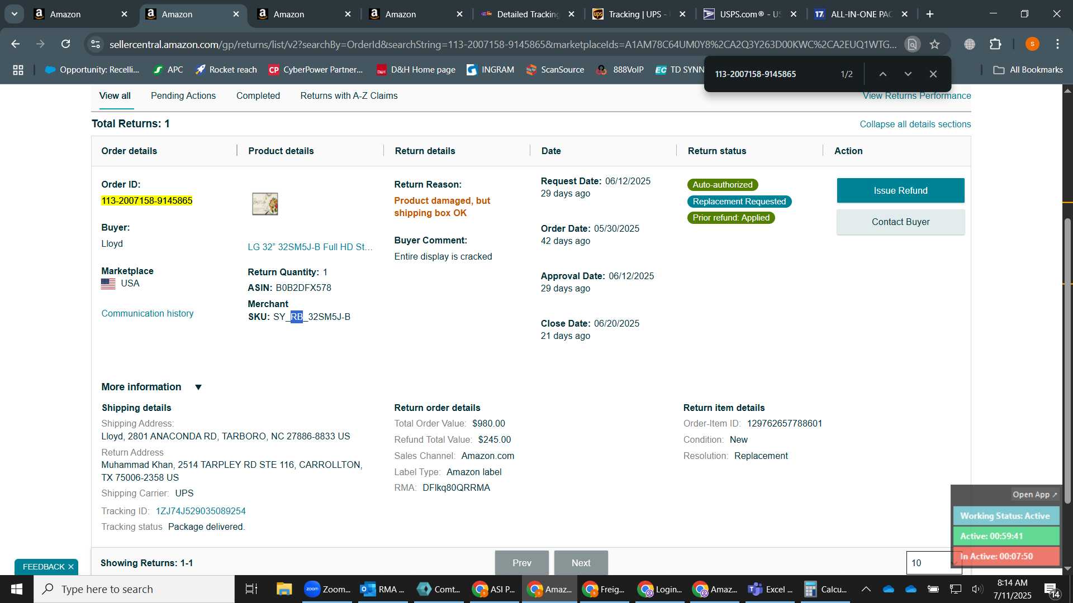
Task: Go to previous find result
Action: click(883, 74)
